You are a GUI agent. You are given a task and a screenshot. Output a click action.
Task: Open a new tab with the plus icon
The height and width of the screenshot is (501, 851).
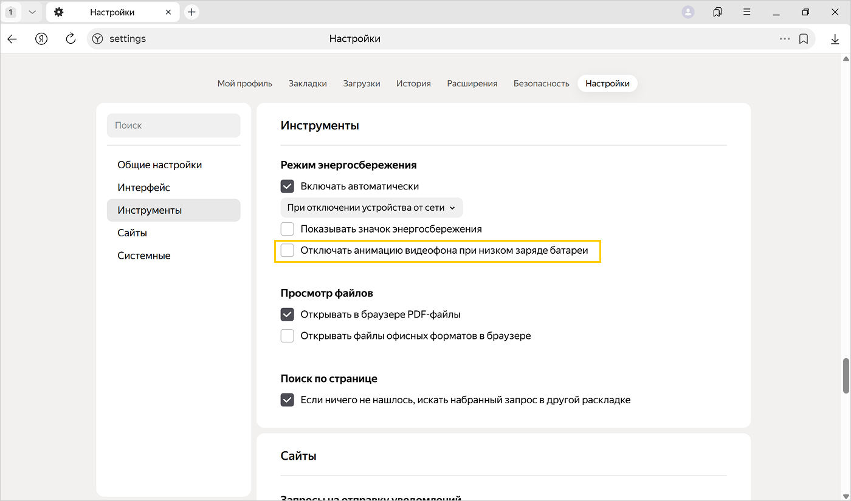pyautogui.click(x=191, y=12)
